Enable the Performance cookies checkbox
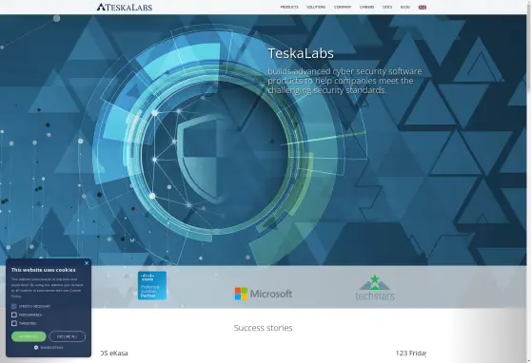This screenshot has height=363, width=531. point(14,315)
